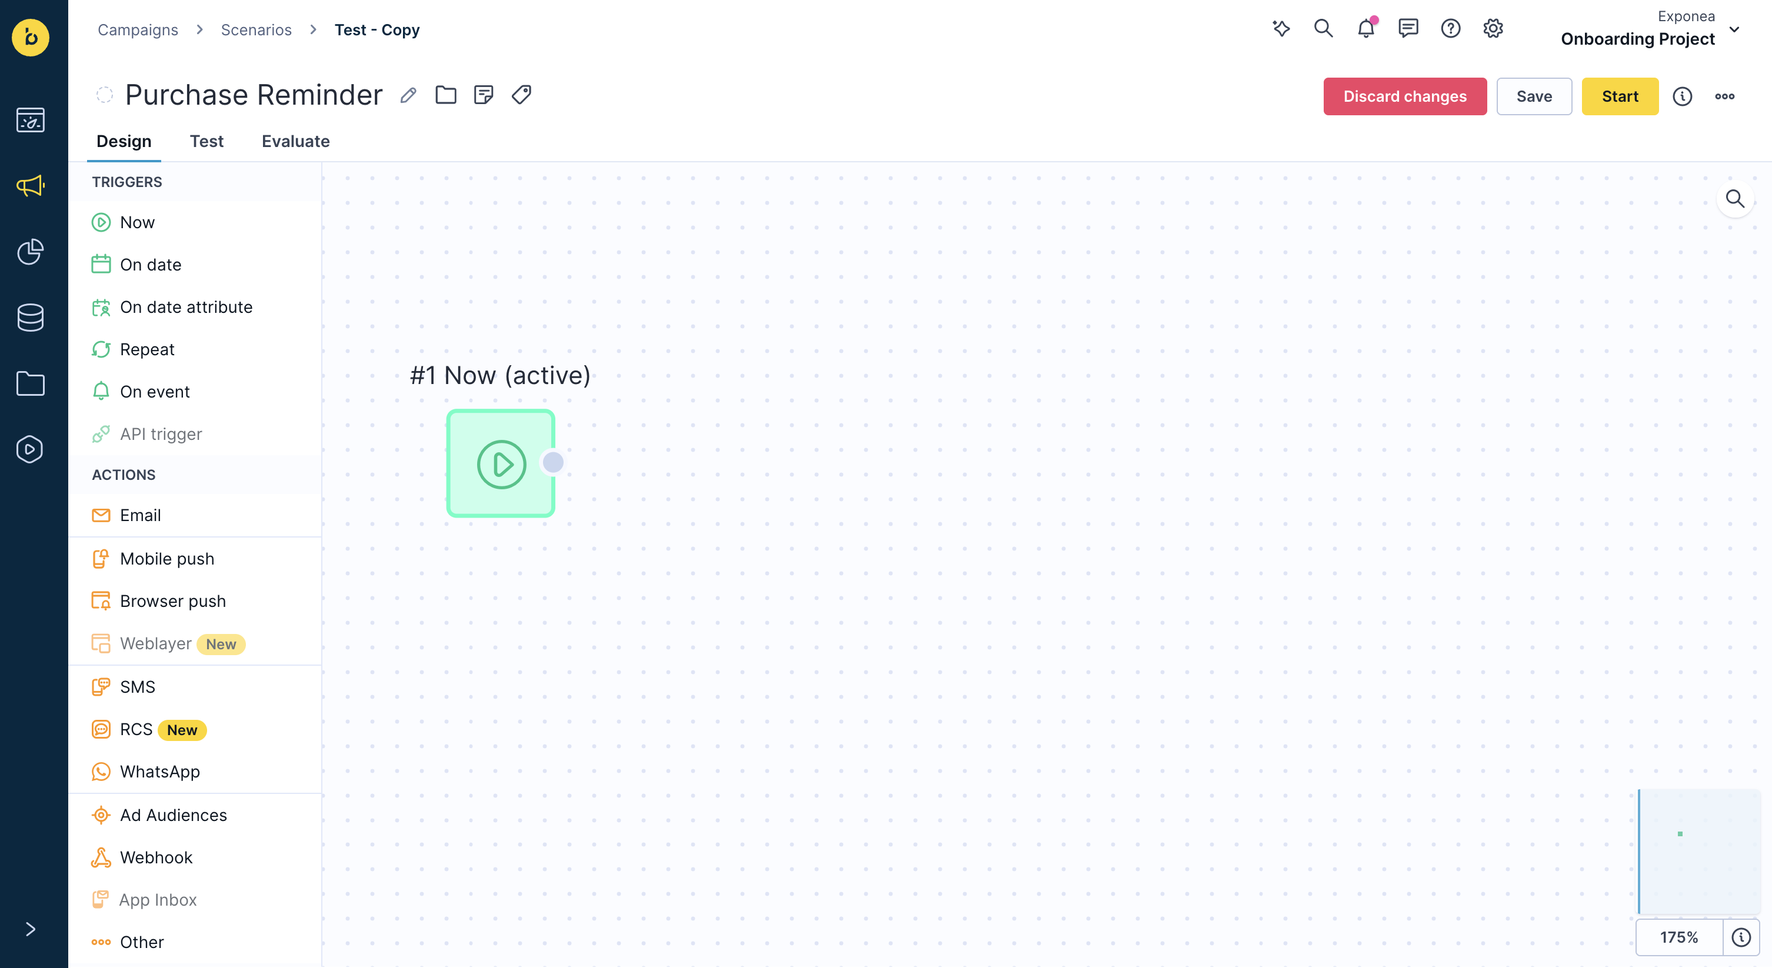Select the #1 Now trigger node on canvas

501,463
